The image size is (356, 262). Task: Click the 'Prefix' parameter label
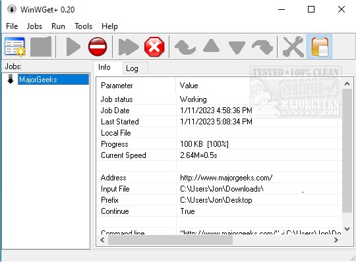coord(109,200)
